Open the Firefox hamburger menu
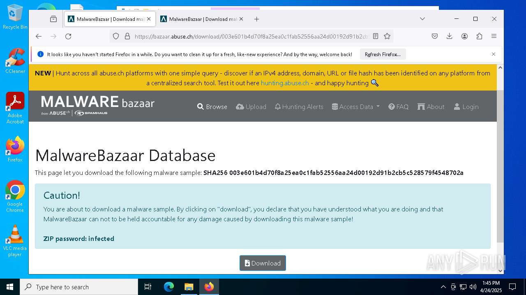Screen dimensions: 526x295 494,36
